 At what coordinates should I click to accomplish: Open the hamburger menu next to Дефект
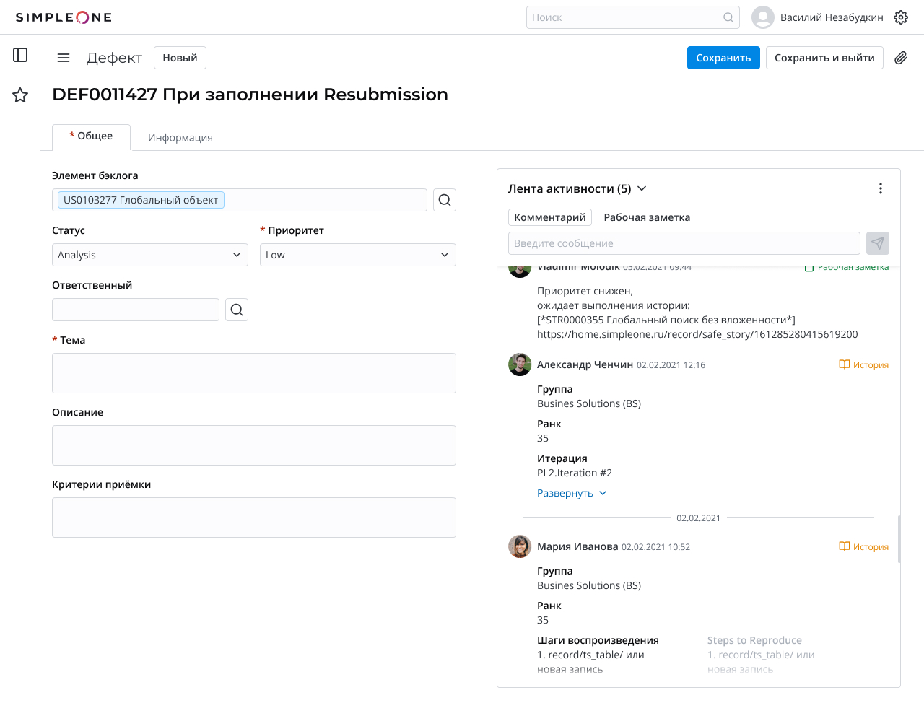(x=64, y=58)
